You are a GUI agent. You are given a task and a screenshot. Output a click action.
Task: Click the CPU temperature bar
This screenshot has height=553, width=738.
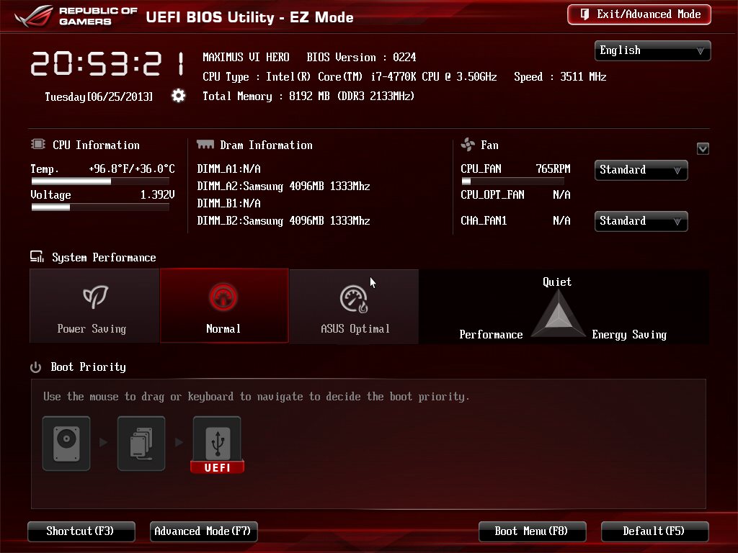click(100, 181)
